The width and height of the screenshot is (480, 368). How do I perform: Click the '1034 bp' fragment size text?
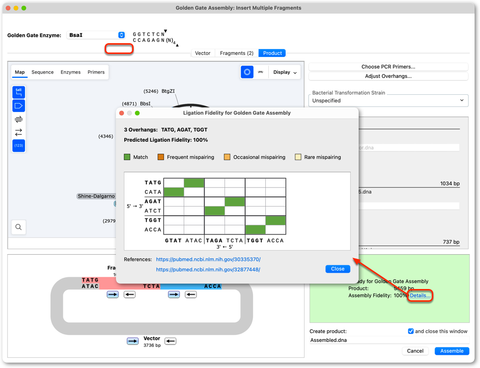(x=450, y=184)
